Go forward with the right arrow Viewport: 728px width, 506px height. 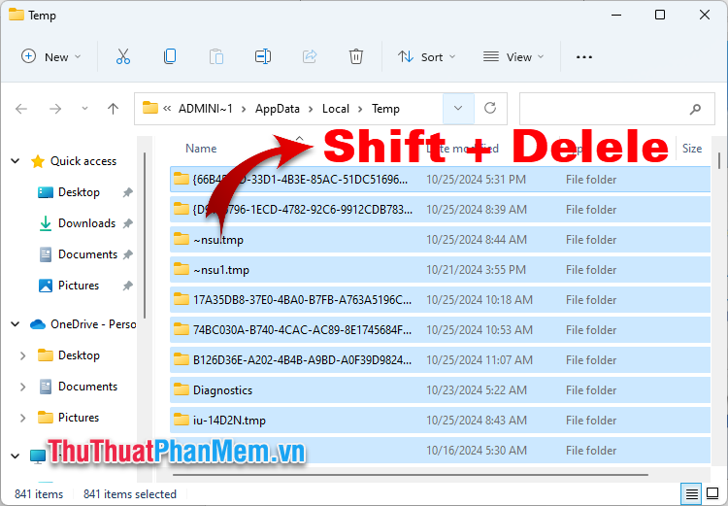(x=55, y=109)
